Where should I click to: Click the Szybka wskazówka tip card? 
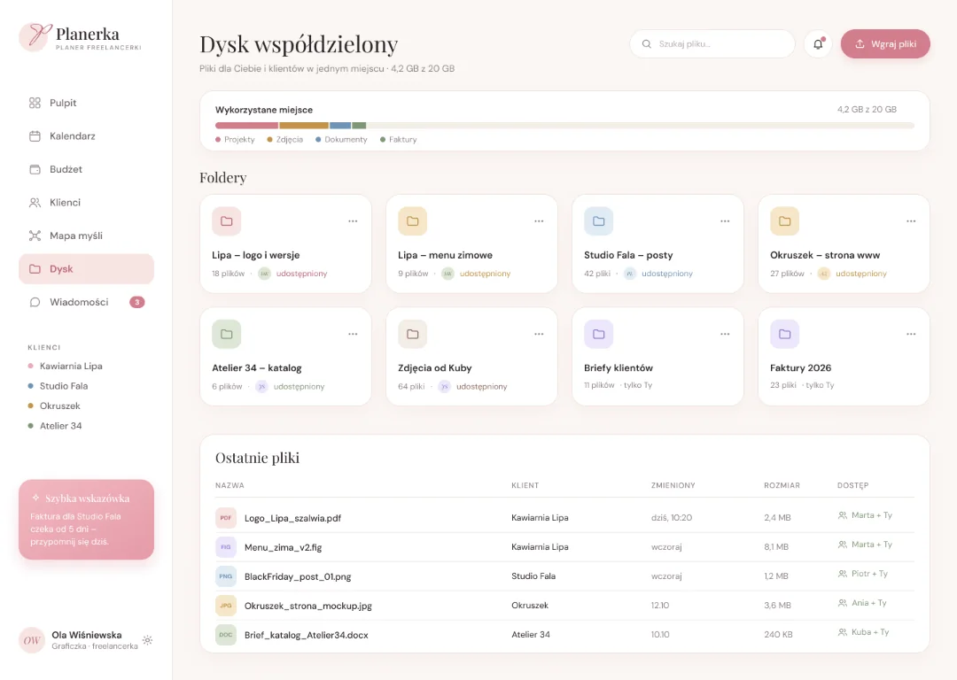click(x=86, y=520)
